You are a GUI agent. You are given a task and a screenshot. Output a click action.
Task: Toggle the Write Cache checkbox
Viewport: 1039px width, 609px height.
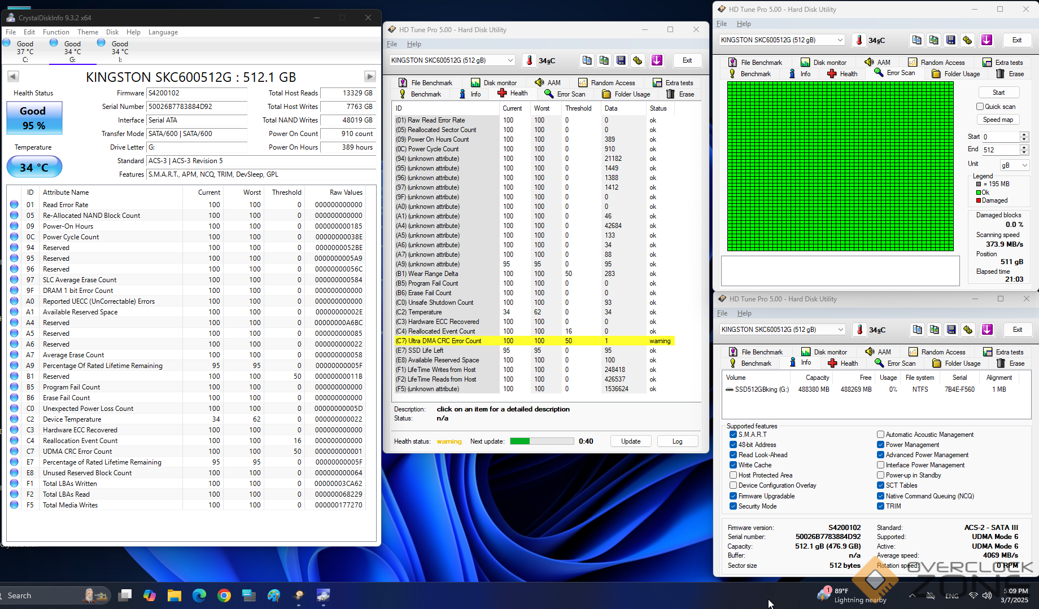click(x=733, y=465)
